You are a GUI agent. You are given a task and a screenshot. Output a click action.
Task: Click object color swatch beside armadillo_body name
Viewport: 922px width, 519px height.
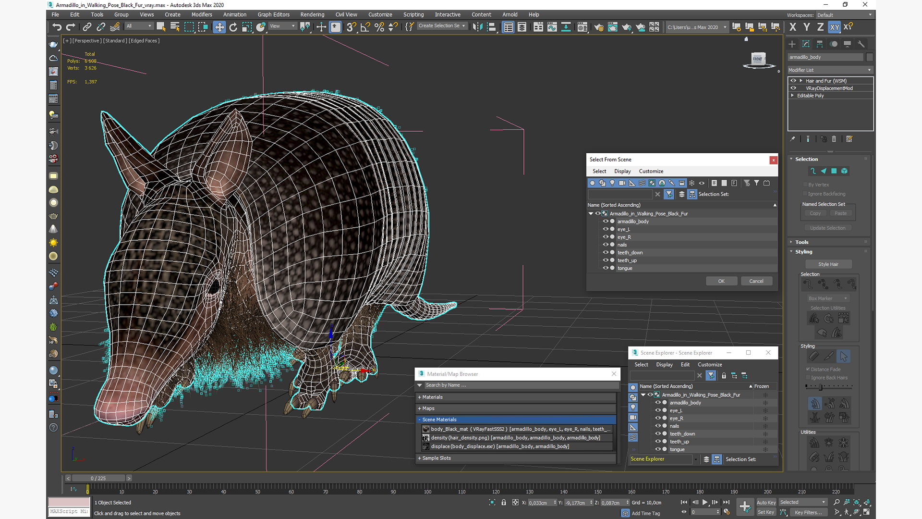click(x=869, y=57)
